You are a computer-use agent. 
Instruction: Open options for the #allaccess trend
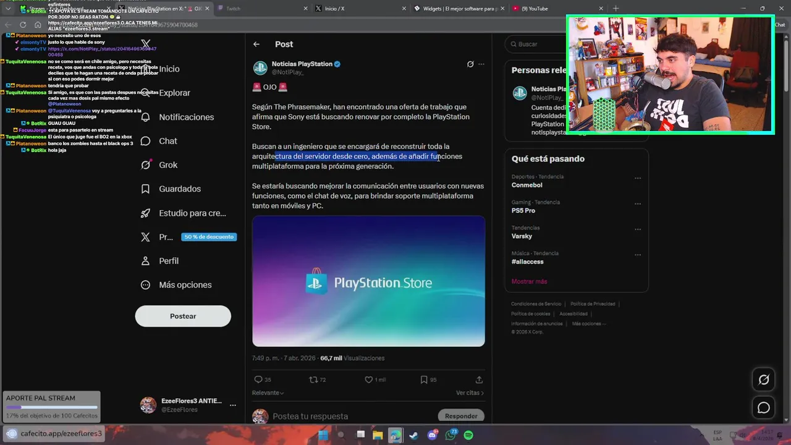(638, 255)
